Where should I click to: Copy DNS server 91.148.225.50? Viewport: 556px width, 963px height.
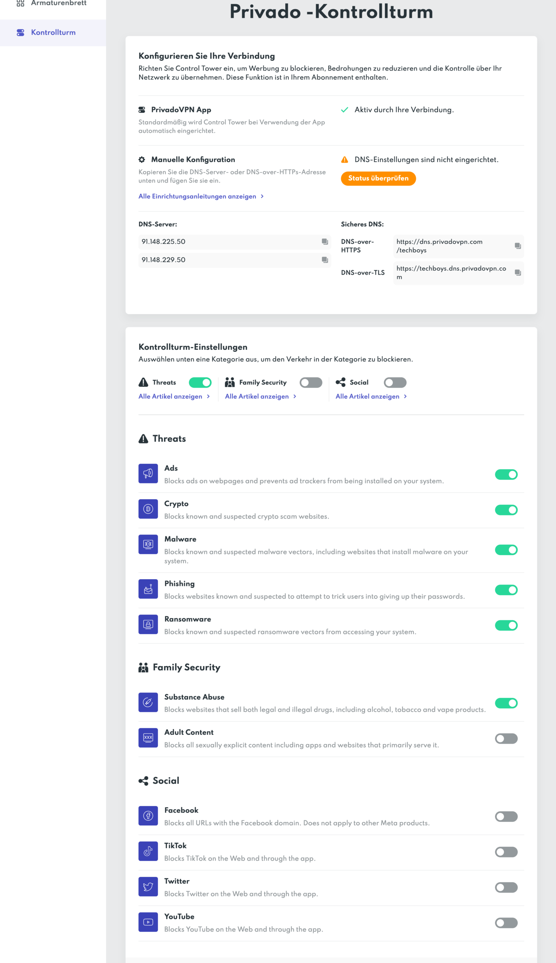pos(325,242)
